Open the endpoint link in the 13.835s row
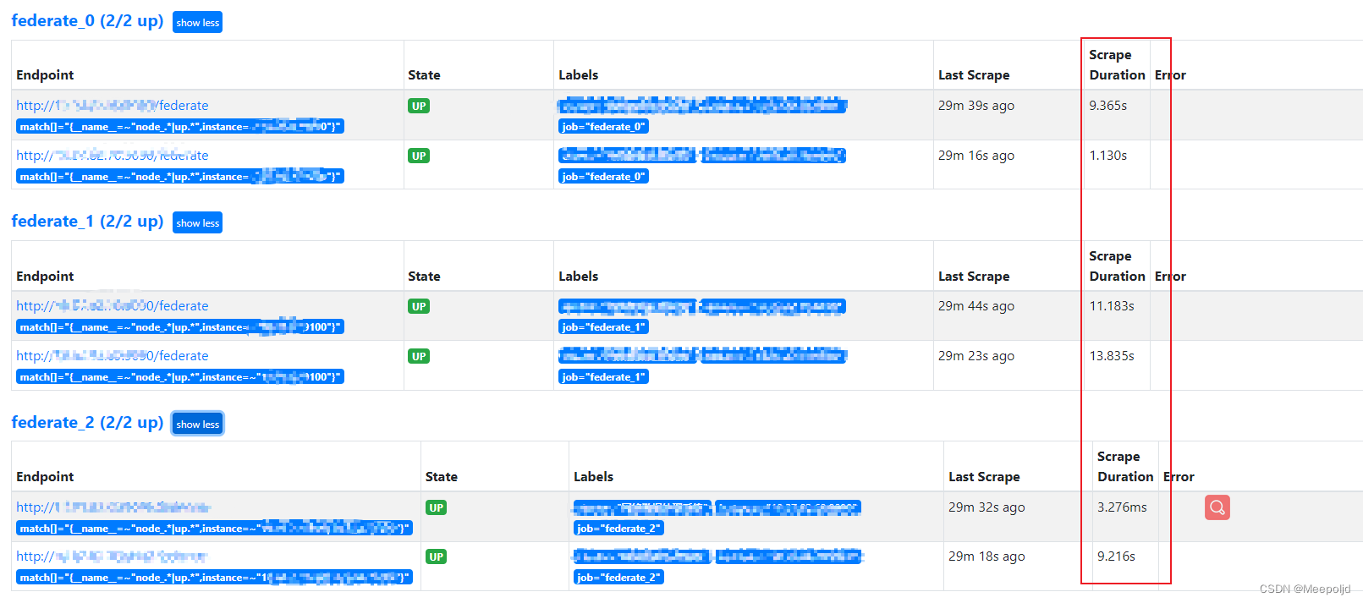Screen dimensions: 1363x603 113,356
